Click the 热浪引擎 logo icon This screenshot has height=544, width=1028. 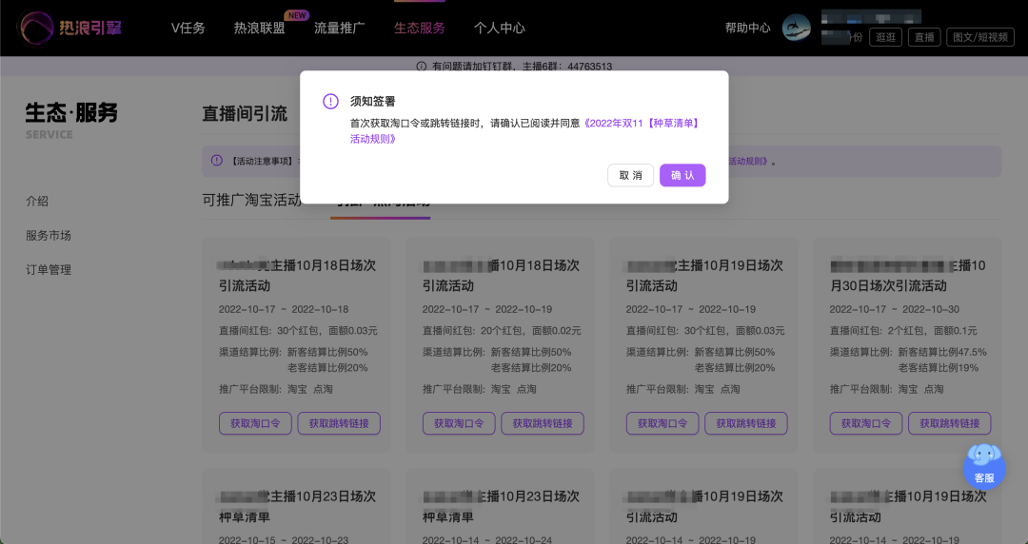click(36, 29)
